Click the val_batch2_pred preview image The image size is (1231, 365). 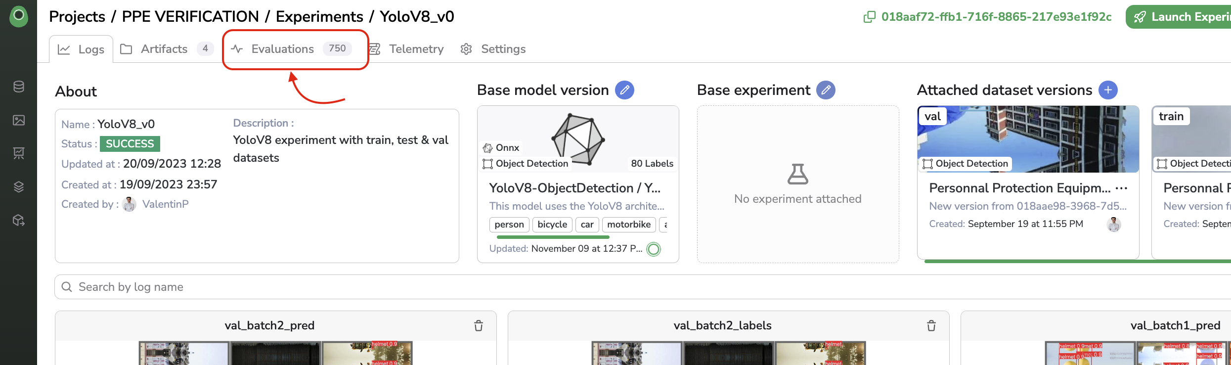point(275,353)
